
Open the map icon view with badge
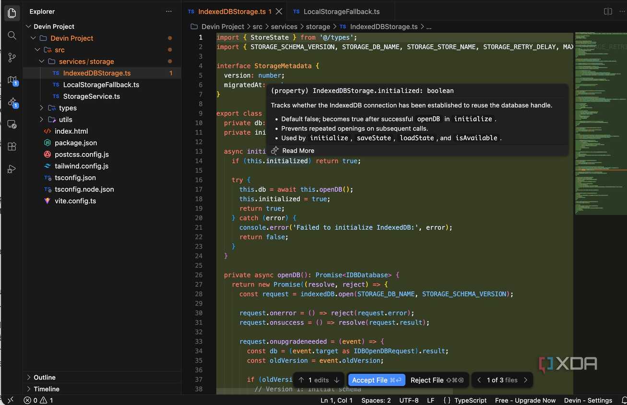tap(12, 80)
